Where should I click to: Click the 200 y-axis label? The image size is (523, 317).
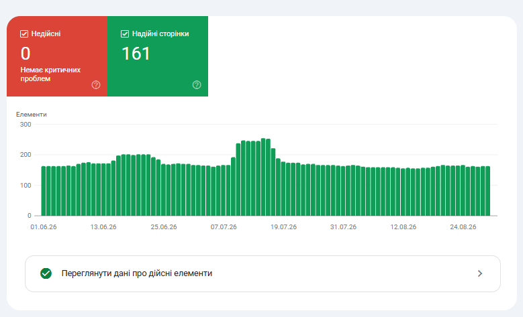(x=26, y=155)
